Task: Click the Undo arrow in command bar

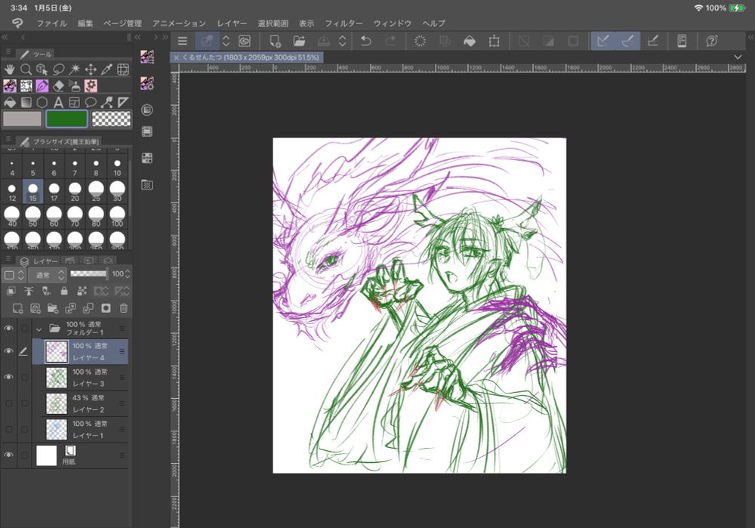Action: pos(366,41)
